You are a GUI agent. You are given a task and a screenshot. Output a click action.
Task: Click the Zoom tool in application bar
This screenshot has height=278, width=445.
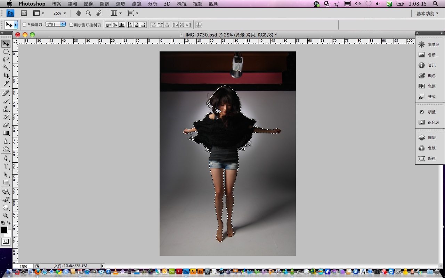click(x=88, y=13)
